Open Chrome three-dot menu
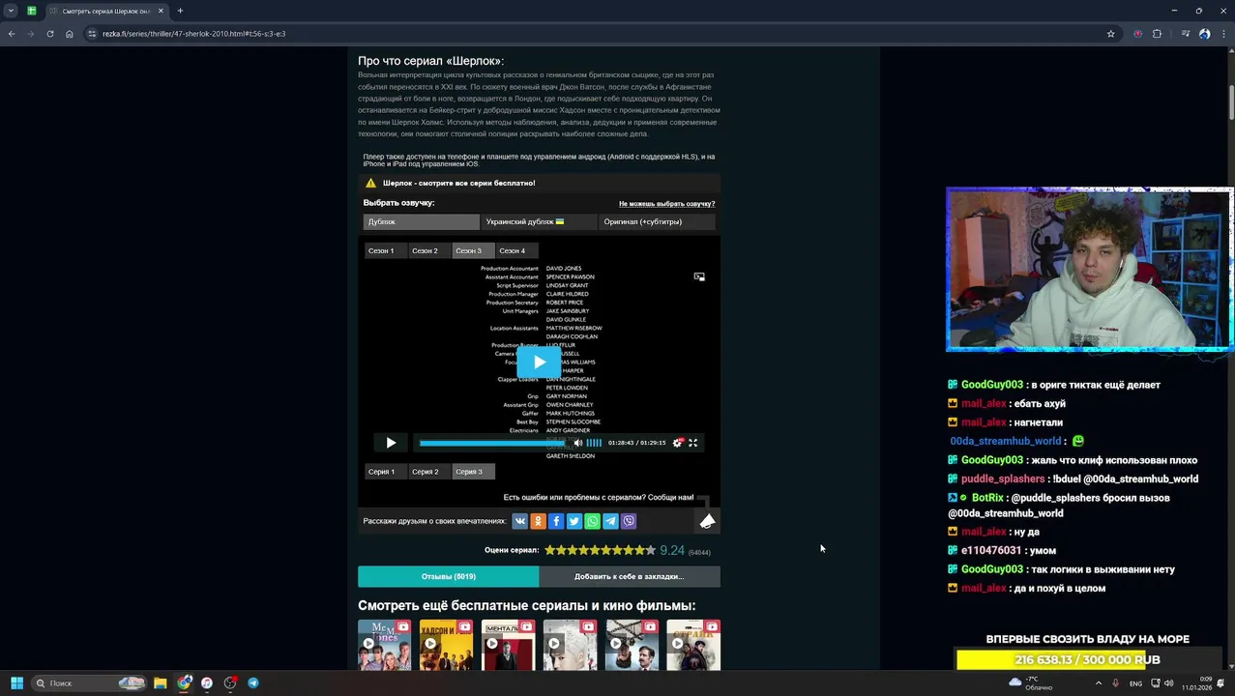1235x696 pixels. (1223, 34)
